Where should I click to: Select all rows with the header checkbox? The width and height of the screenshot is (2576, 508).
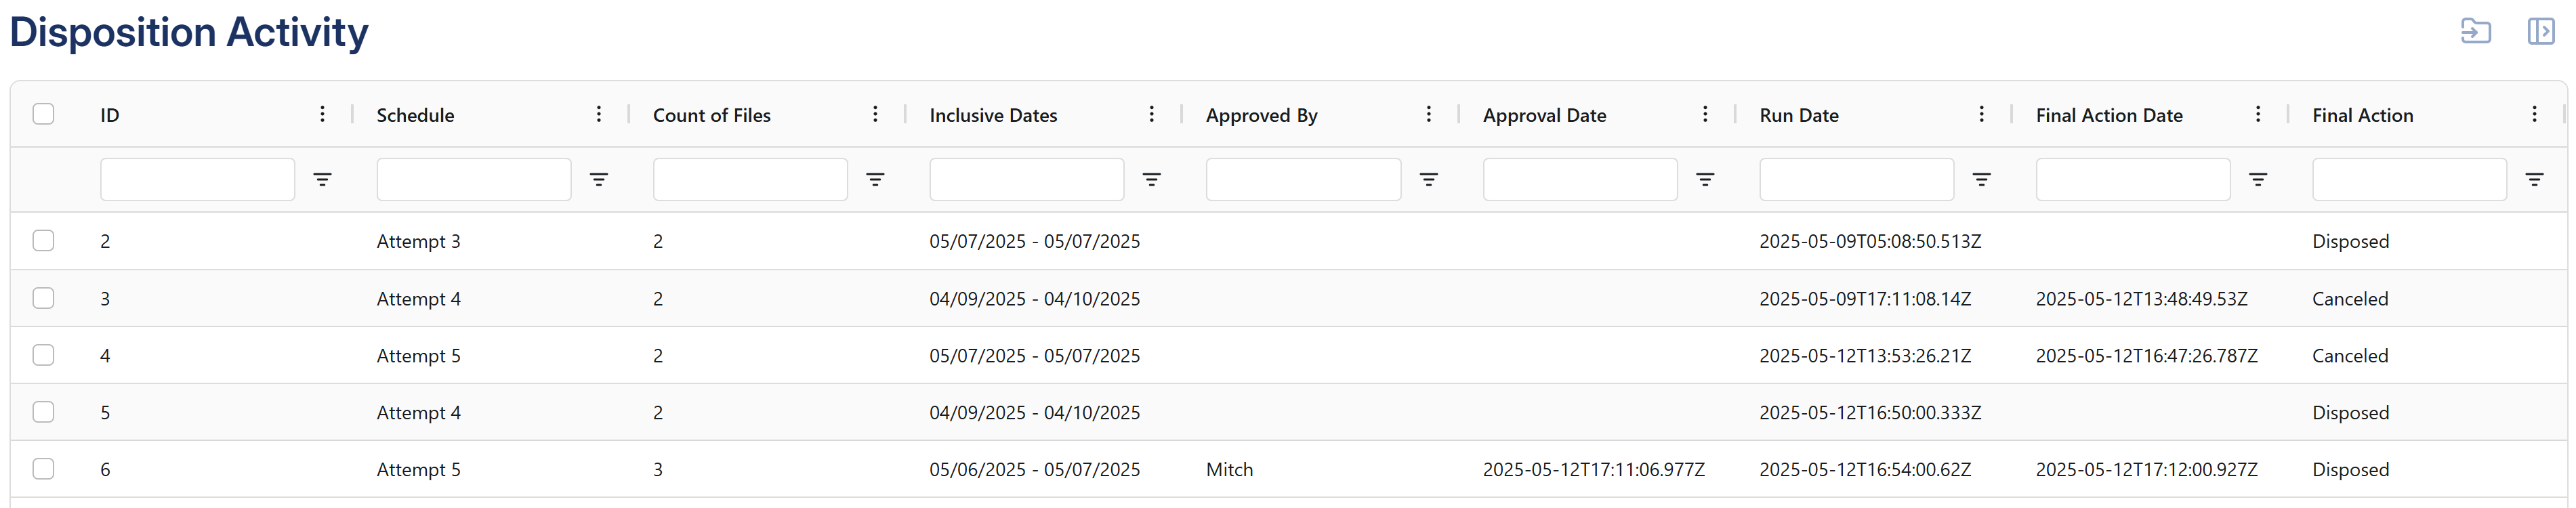43,114
